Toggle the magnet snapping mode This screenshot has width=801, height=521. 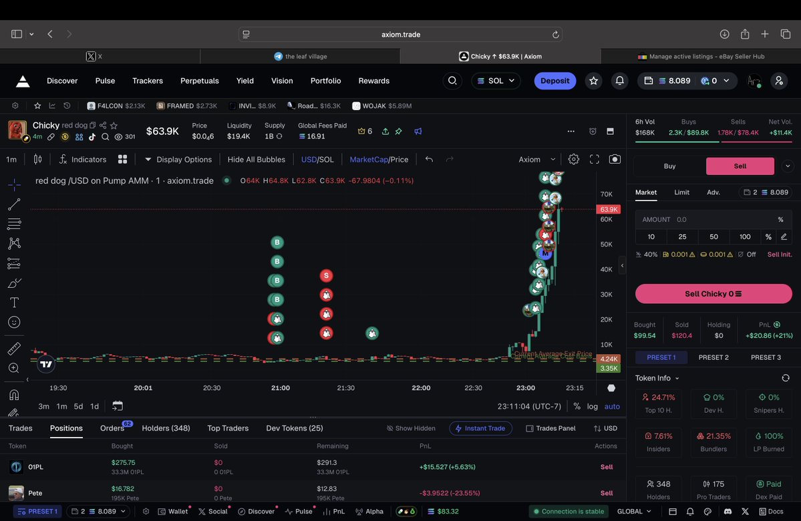click(14, 395)
